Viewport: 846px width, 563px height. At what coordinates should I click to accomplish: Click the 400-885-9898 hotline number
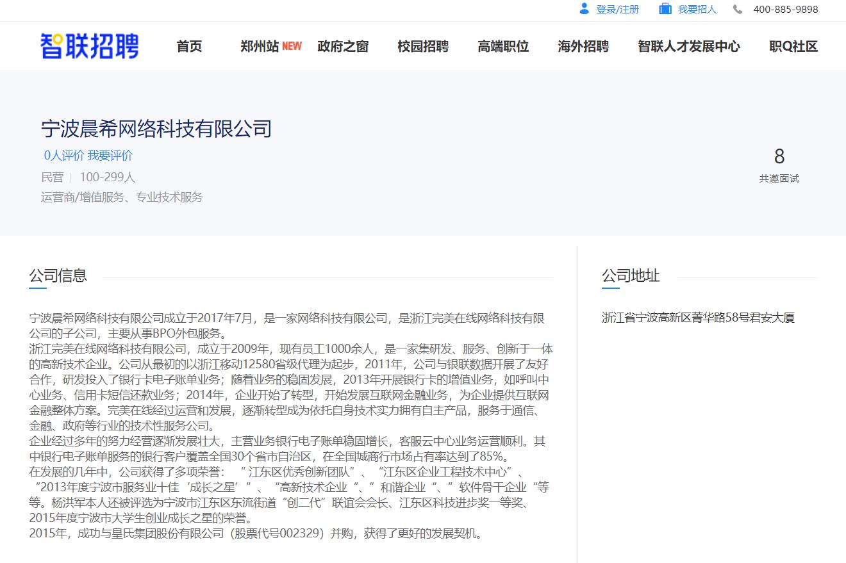pos(785,10)
